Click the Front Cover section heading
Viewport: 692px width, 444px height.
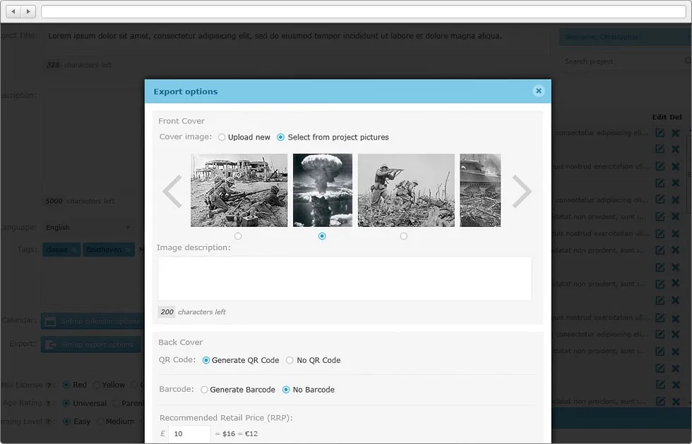point(181,121)
